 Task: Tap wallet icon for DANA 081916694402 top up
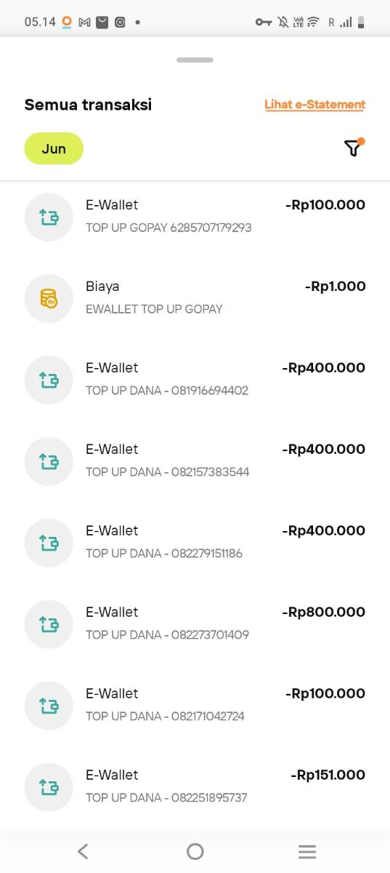[49, 380]
